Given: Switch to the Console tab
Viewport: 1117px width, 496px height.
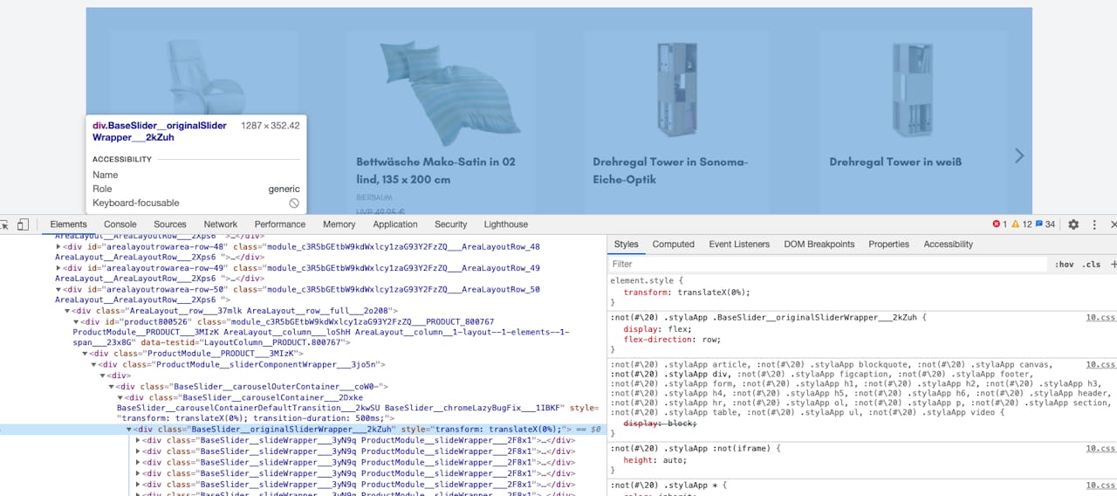Looking at the screenshot, I should pyautogui.click(x=120, y=224).
